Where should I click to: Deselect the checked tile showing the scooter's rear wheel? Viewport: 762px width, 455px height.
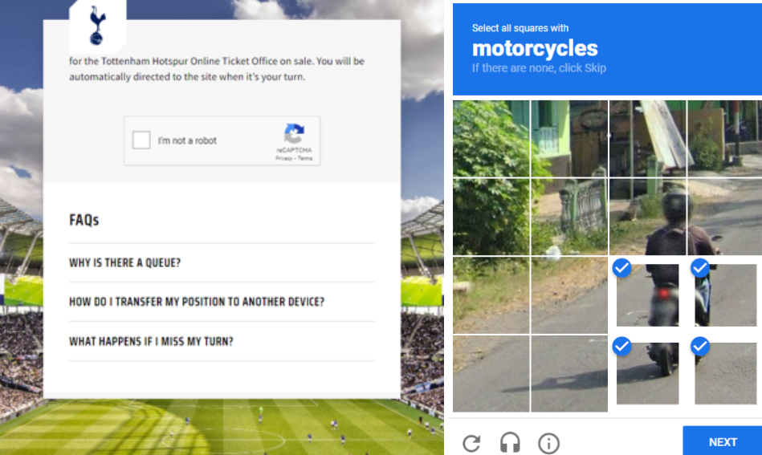647,373
